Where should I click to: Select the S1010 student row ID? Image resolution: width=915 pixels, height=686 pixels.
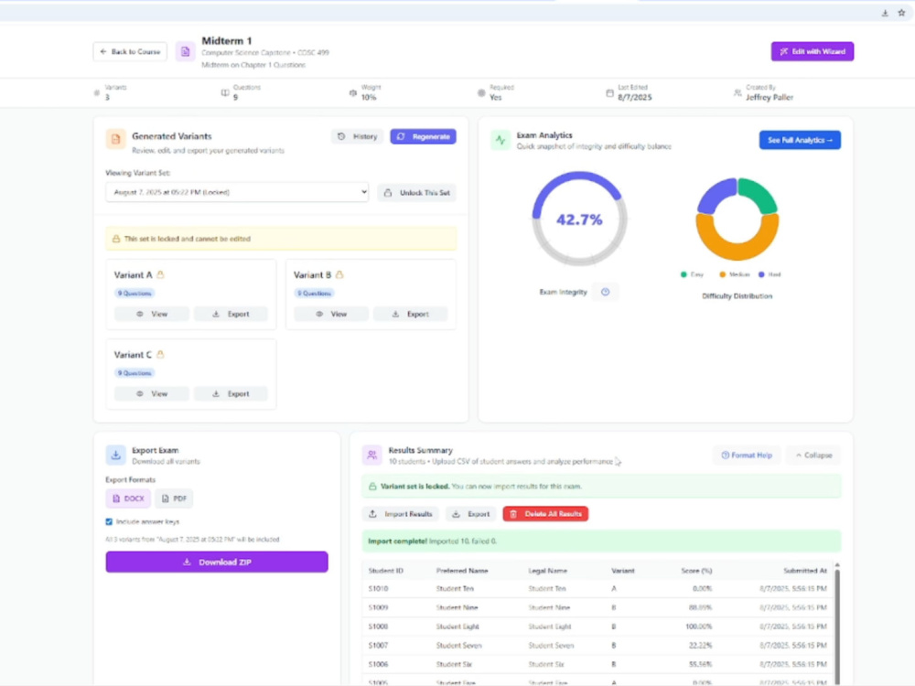tap(378, 588)
